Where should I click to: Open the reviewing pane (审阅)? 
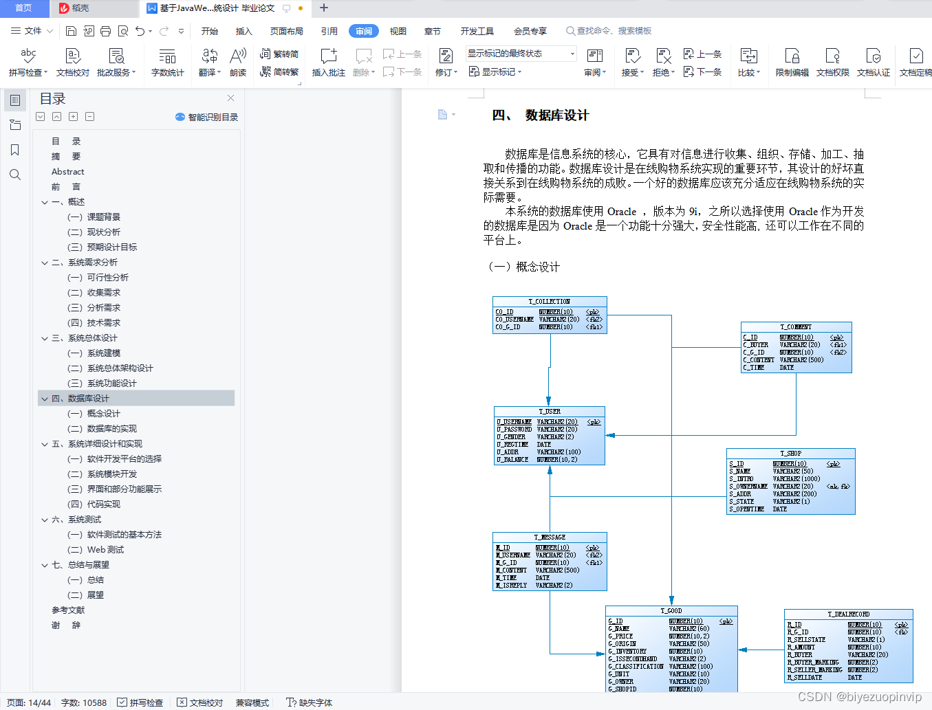pyautogui.click(x=595, y=62)
